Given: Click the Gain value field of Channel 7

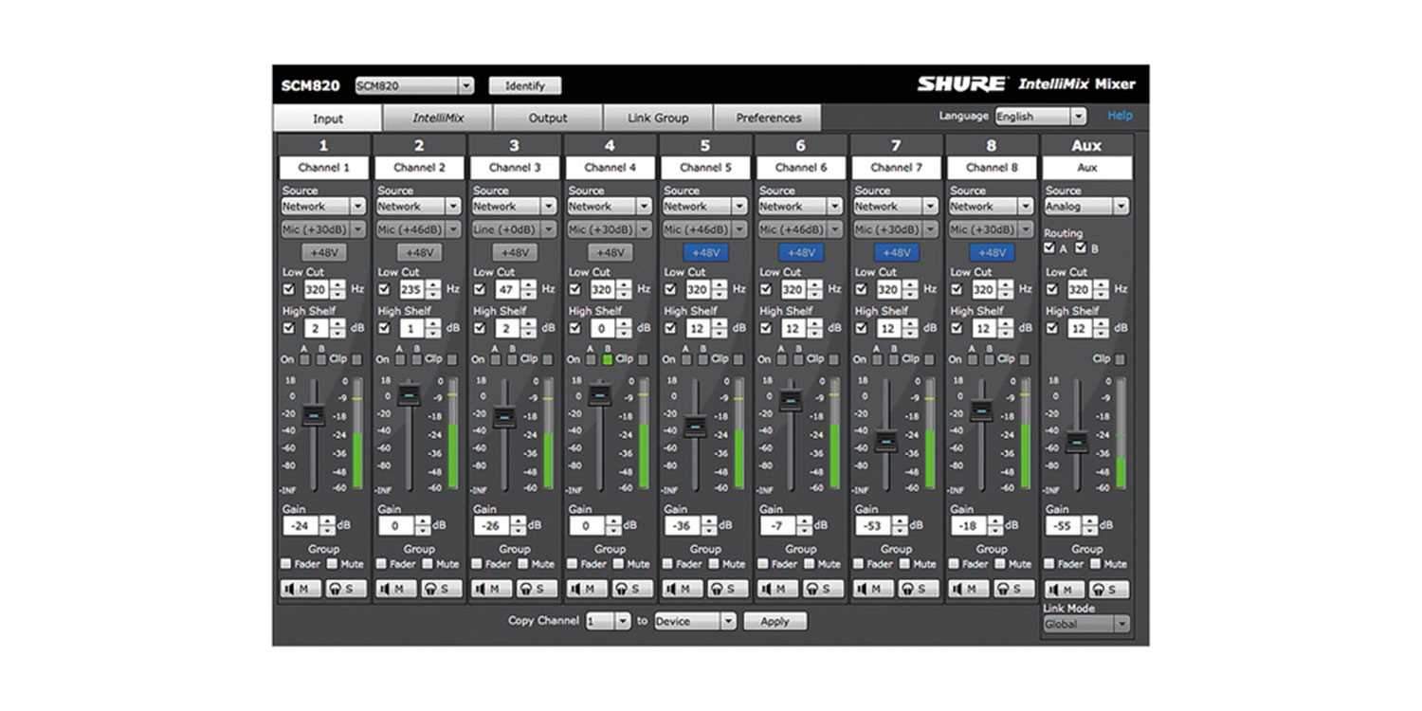Looking at the screenshot, I should pos(872,525).
